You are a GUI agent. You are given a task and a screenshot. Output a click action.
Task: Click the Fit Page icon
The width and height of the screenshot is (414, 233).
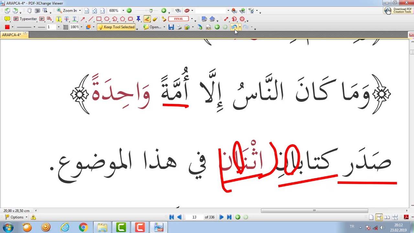(x=94, y=11)
